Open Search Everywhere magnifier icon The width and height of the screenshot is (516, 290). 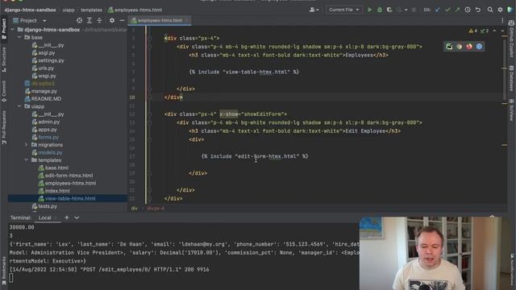pyautogui.click(x=490, y=10)
